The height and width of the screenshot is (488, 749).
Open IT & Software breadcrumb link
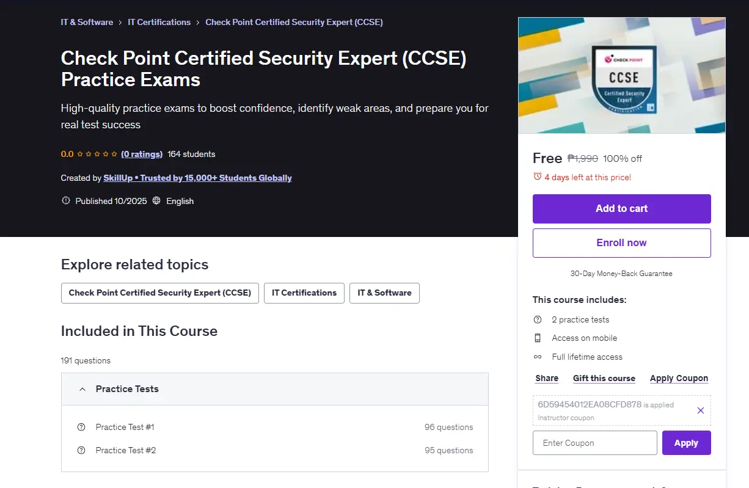pyautogui.click(x=87, y=22)
